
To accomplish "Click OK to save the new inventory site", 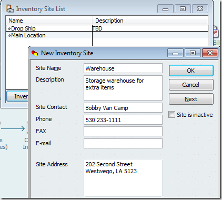I will click(191, 71).
